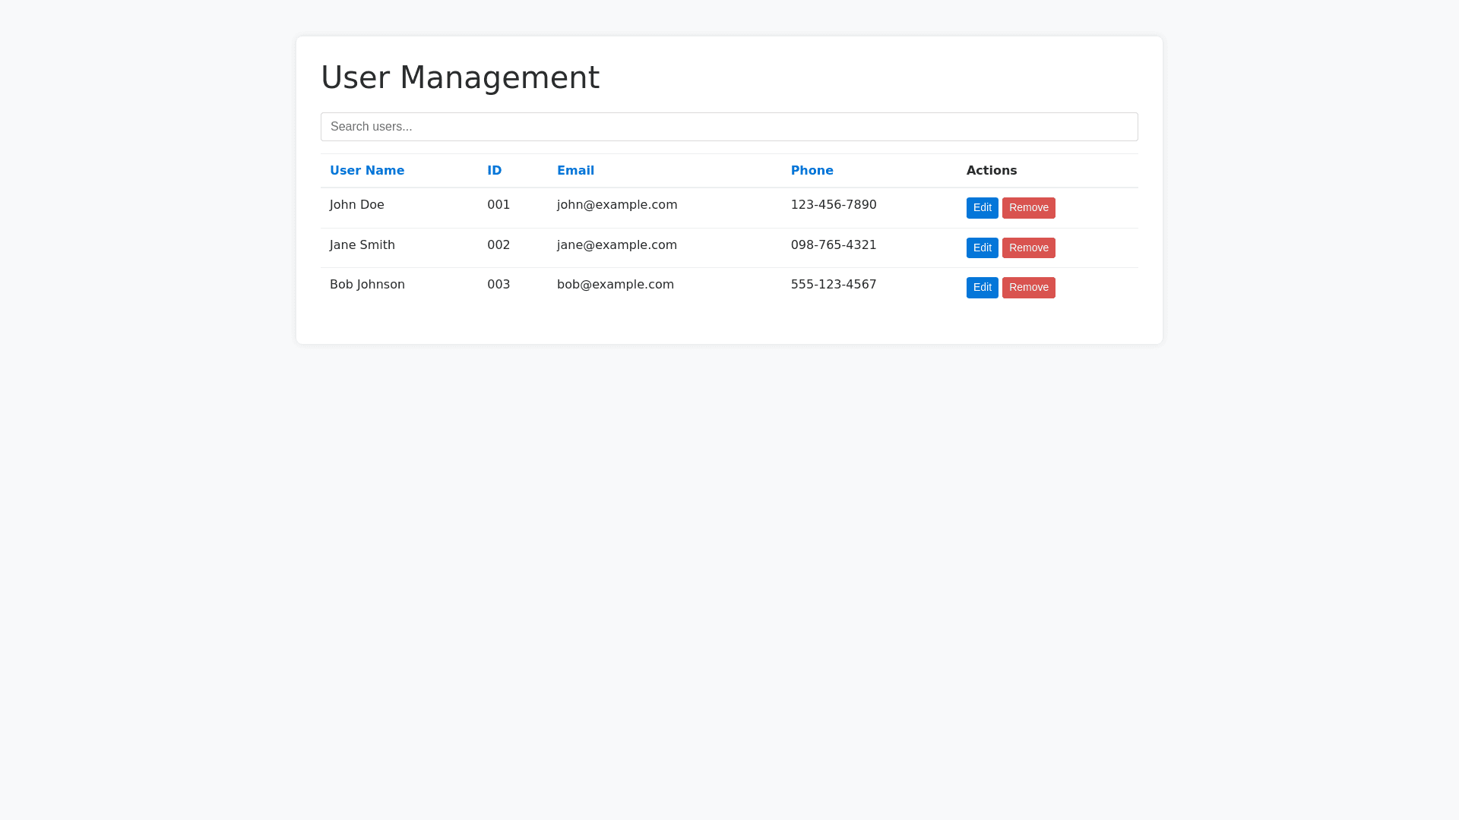Select the Jane Smith name cell
This screenshot has height=820, width=1459.
tap(362, 245)
